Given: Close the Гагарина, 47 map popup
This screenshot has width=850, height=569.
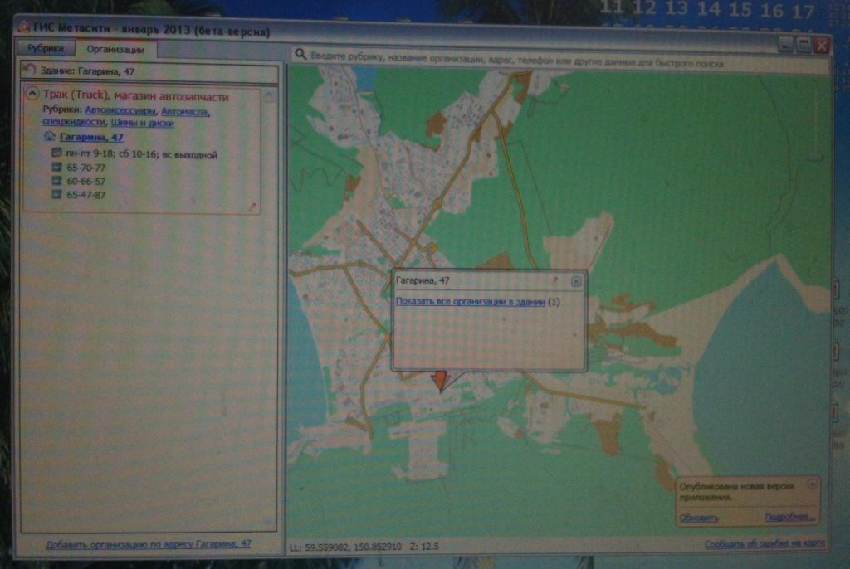Looking at the screenshot, I should 576,281.
